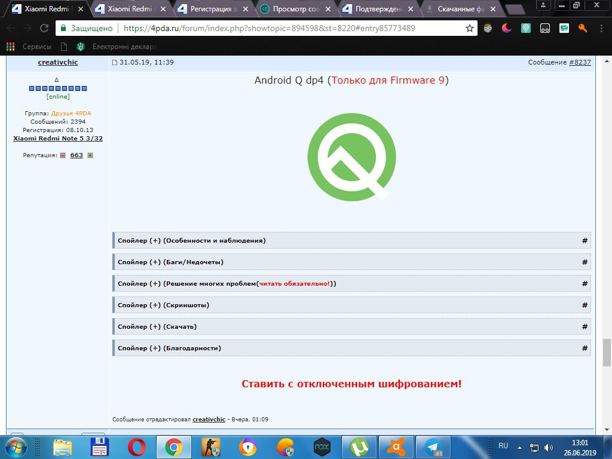
Task: Open the volume control in system tray
Action: (549, 448)
